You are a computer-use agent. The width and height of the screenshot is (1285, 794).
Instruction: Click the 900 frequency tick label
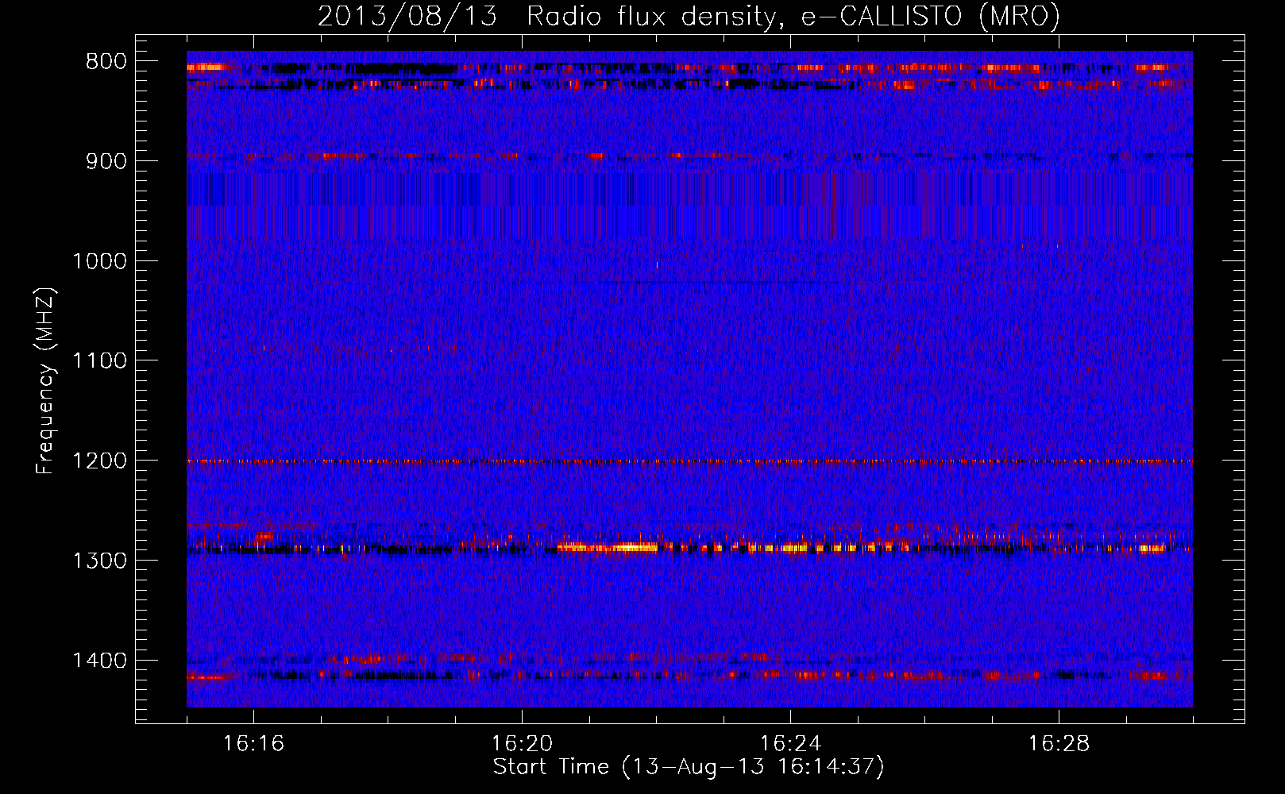click(106, 162)
